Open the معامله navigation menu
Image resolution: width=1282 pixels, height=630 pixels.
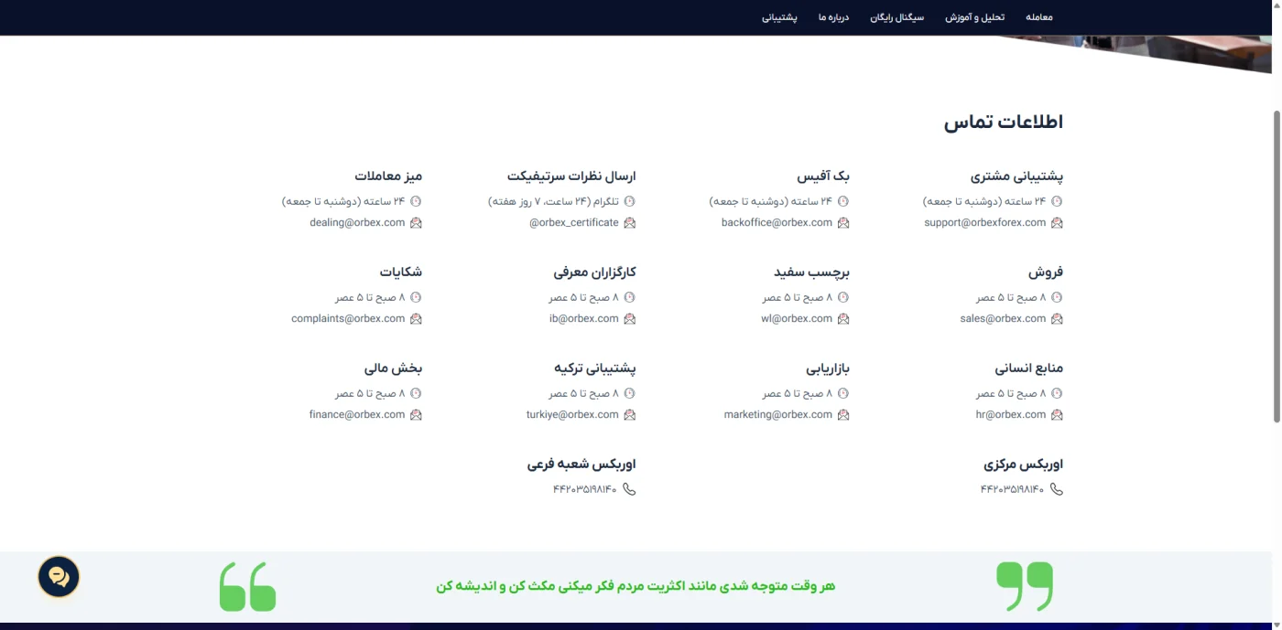1039,17
